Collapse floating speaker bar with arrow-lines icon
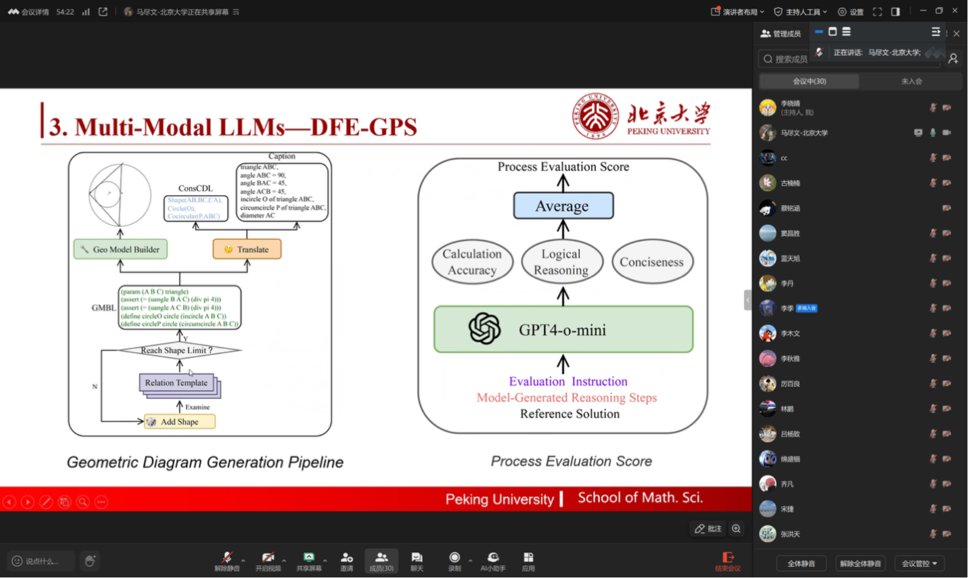Image resolution: width=968 pixels, height=578 pixels. 936,32
